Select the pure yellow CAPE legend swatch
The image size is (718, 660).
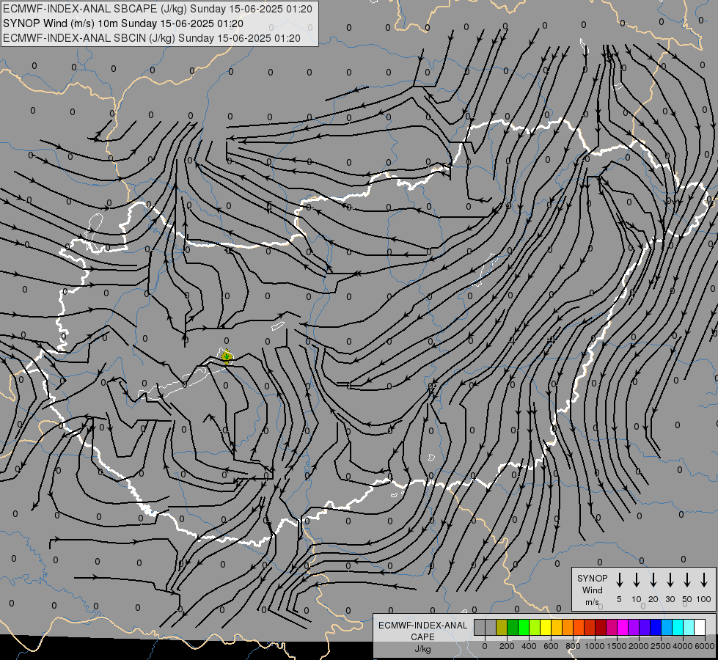tap(546, 628)
